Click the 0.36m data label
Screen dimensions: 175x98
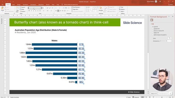point(64,78)
